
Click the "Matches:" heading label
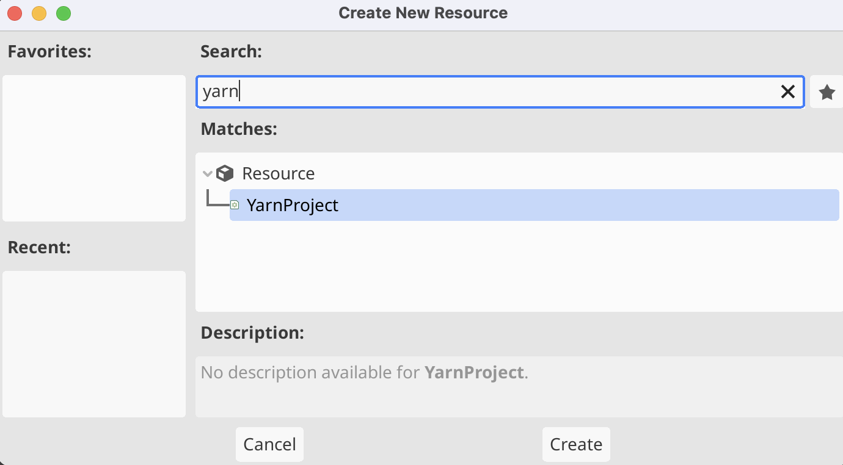click(239, 129)
